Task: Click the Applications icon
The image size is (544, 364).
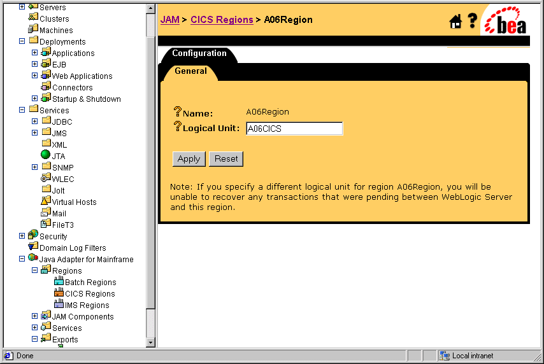Action: [x=46, y=52]
